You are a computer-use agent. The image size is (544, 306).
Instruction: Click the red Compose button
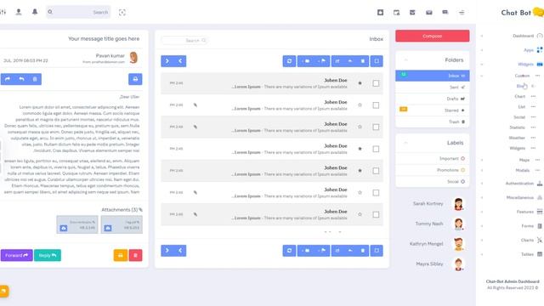coord(433,36)
